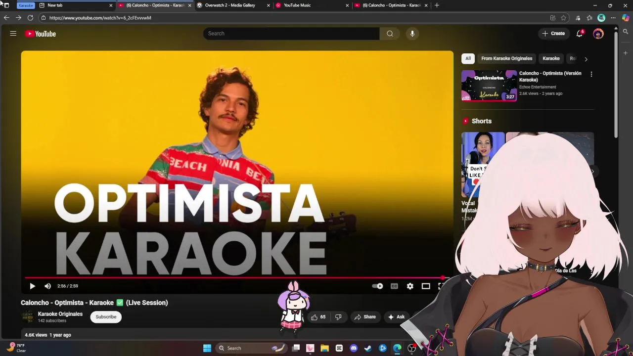Screen dimensions: 633x356
Task: Reload the current page
Action: [30, 18]
